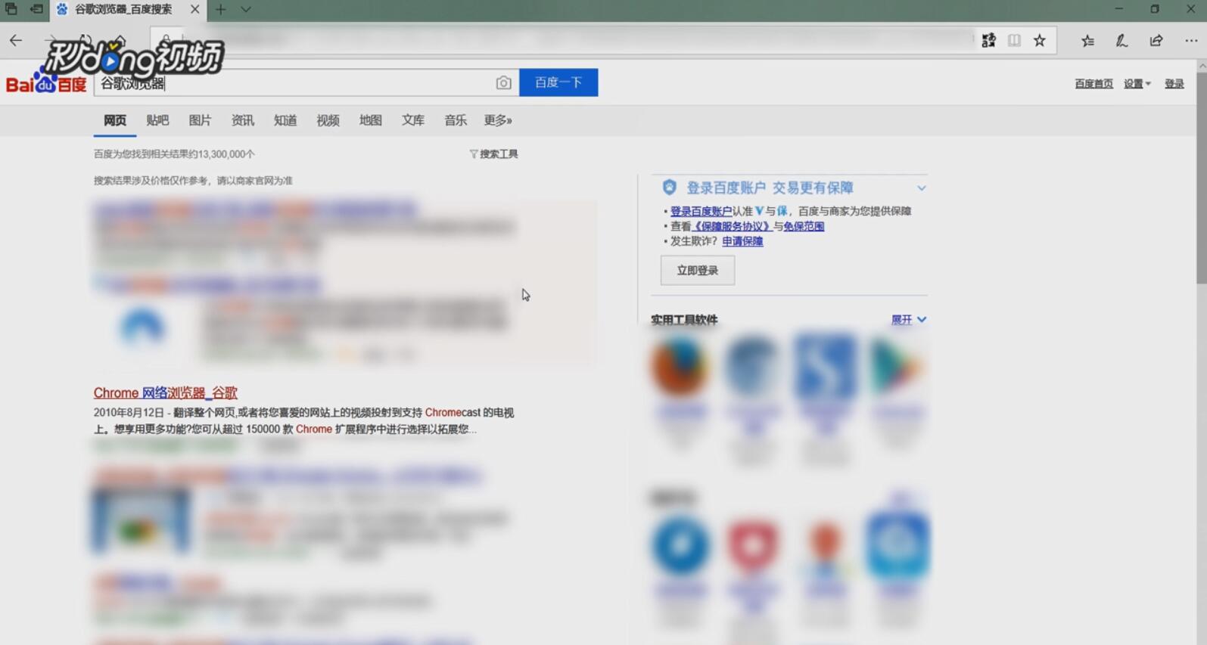
Task: Select the 谷歌浏览器_百度搜索 browser tab
Action: click(x=123, y=10)
